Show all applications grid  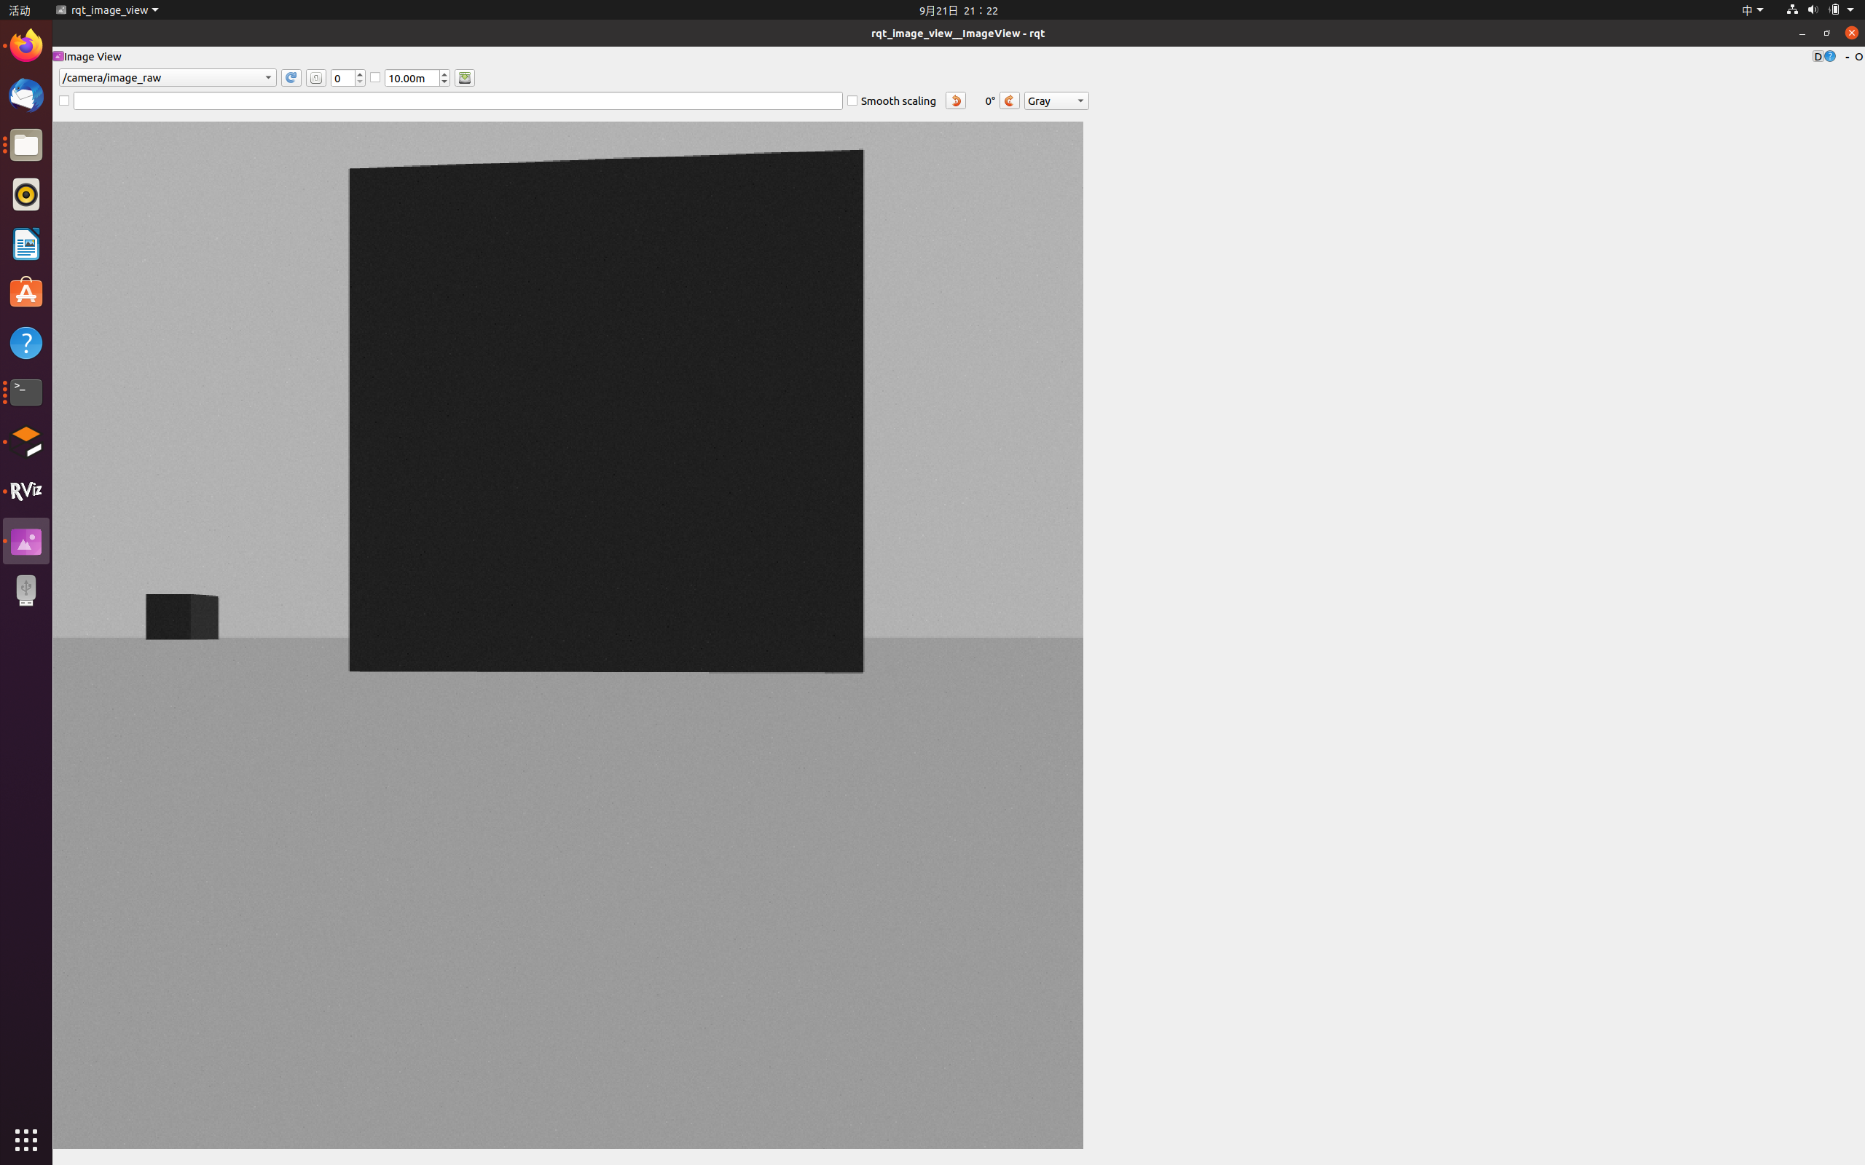[x=26, y=1140]
